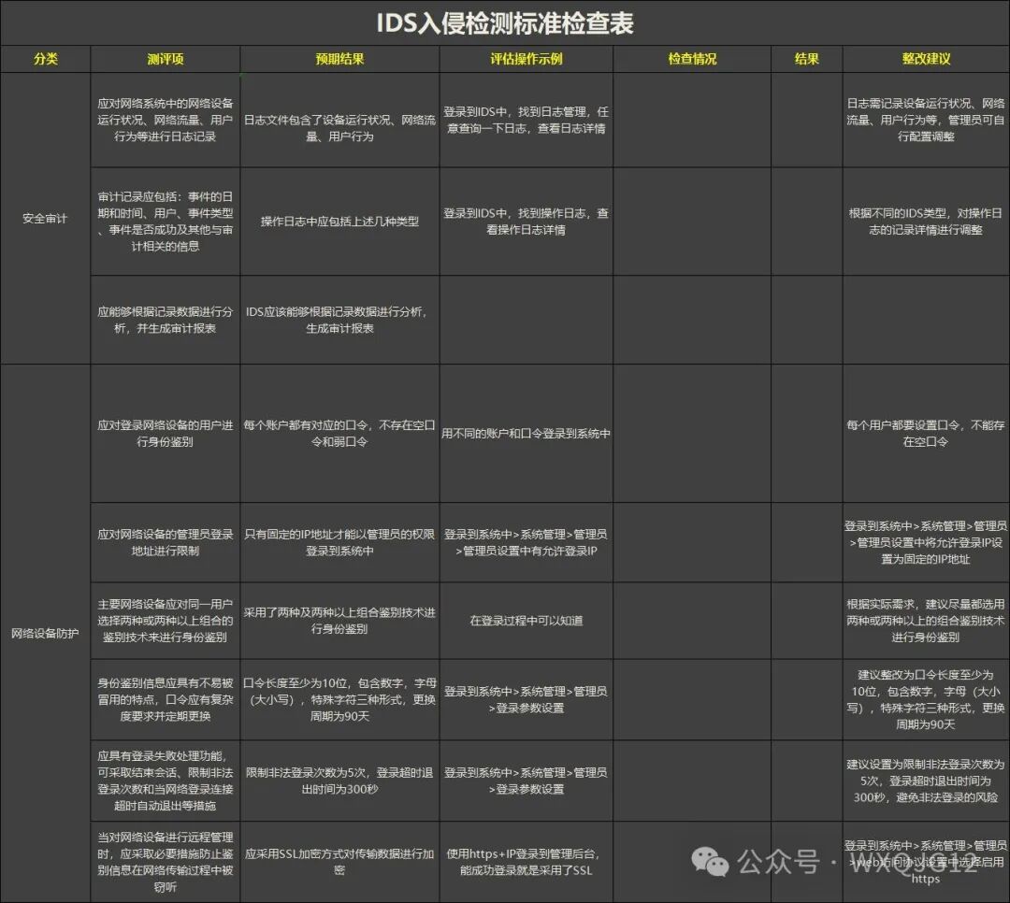
Task: Click empty 评估操作示例 cell in 审计报表 row
Action: (527, 320)
